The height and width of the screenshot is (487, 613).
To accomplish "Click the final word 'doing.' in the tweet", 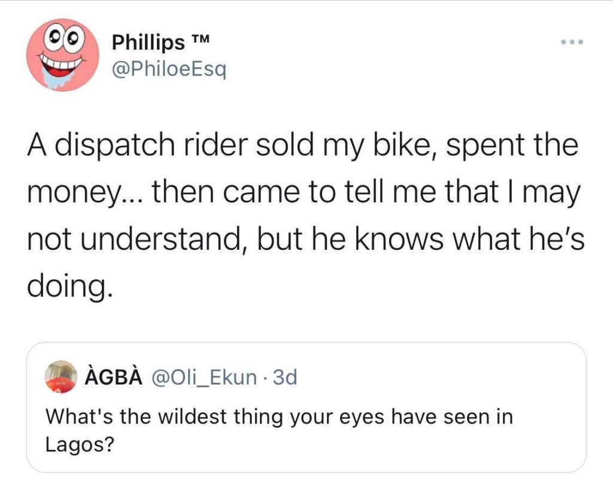I will click(x=69, y=285).
